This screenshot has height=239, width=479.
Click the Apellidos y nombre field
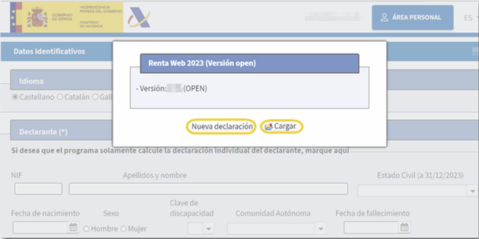(208, 189)
